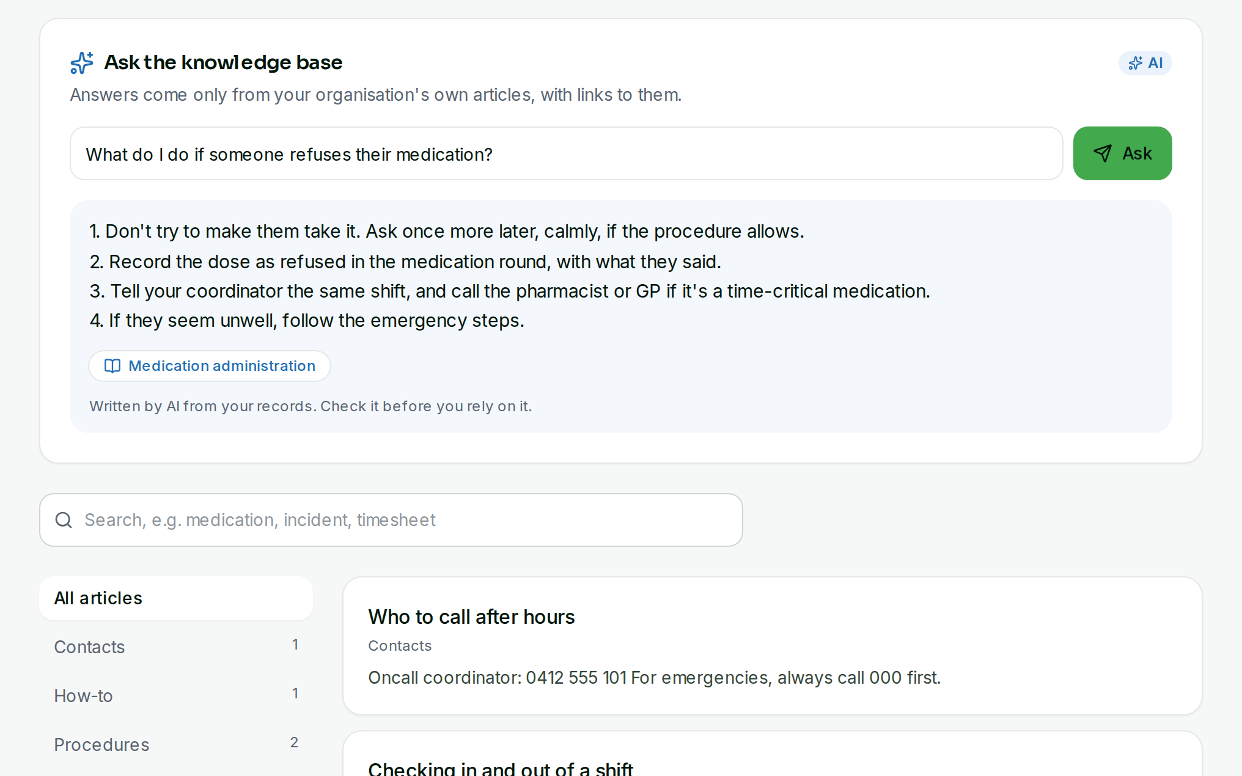Click the magnifier icon in search box
Image resolution: width=1242 pixels, height=776 pixels.
[x=64, y=520]
